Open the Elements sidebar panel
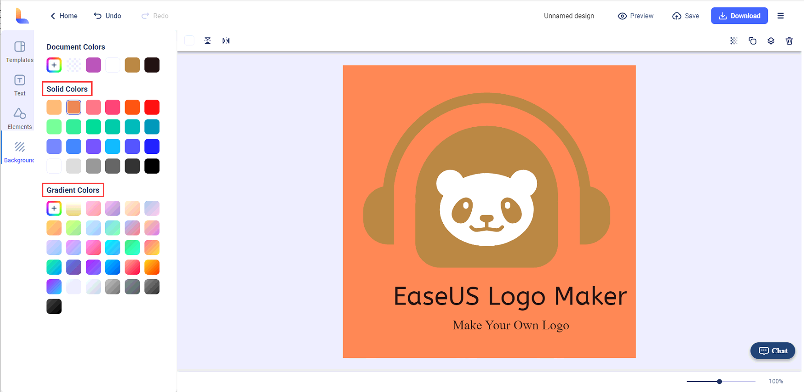 tap(19, 119)
